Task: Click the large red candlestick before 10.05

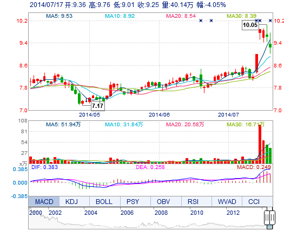Action: [256, 63]
